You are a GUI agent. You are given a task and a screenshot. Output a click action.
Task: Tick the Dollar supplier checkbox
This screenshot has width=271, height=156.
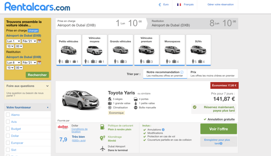coord(8,136)
